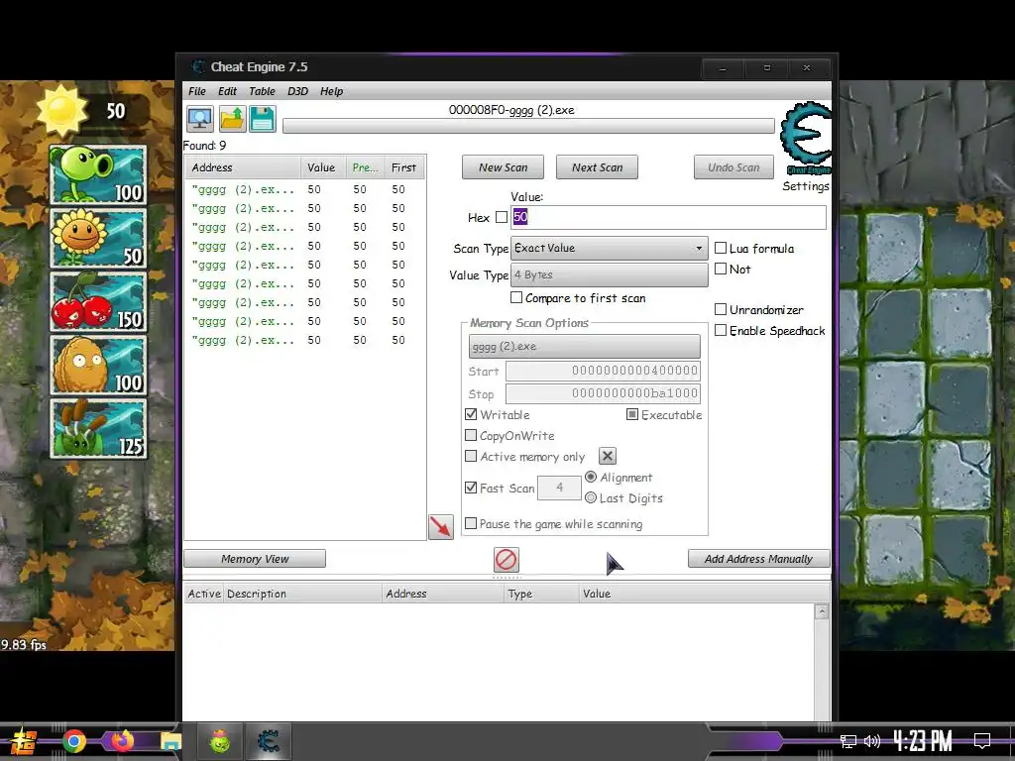The image size is (1015, 761).
Task: Click the save floppy disk icon
Action: coord(262,119)
